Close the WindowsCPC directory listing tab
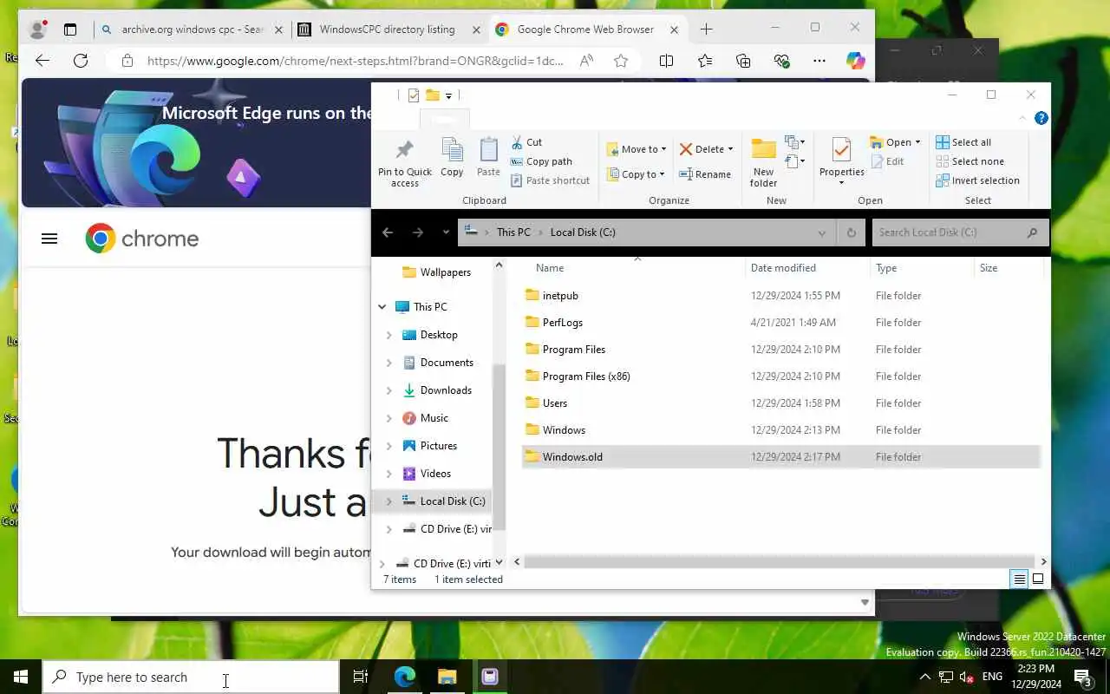Viewport: 1110px width, 694px height. (x=476, y=29)
